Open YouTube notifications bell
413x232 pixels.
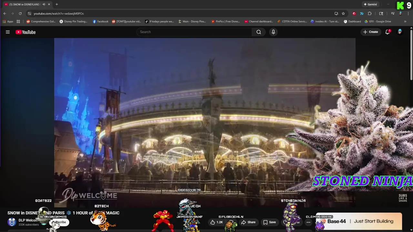pos(388,32)
